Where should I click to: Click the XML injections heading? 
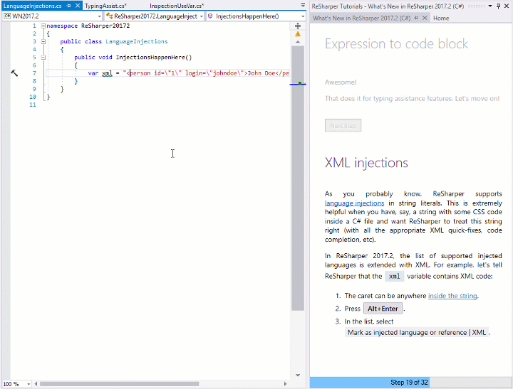point(366,163)
